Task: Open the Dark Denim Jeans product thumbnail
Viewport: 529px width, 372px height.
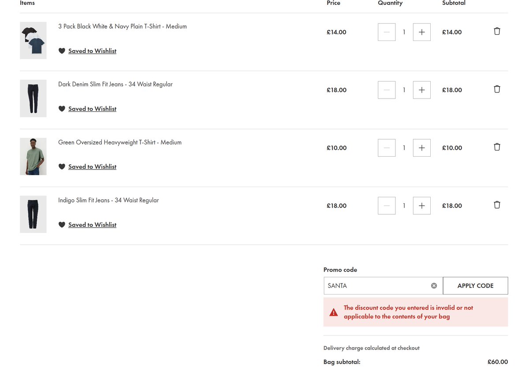Action: (x=33, y=98)
